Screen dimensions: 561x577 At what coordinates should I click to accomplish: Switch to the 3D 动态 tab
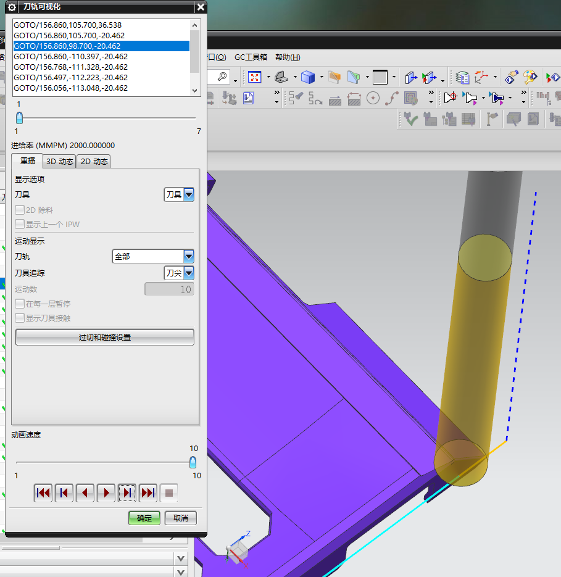point(60,162)
